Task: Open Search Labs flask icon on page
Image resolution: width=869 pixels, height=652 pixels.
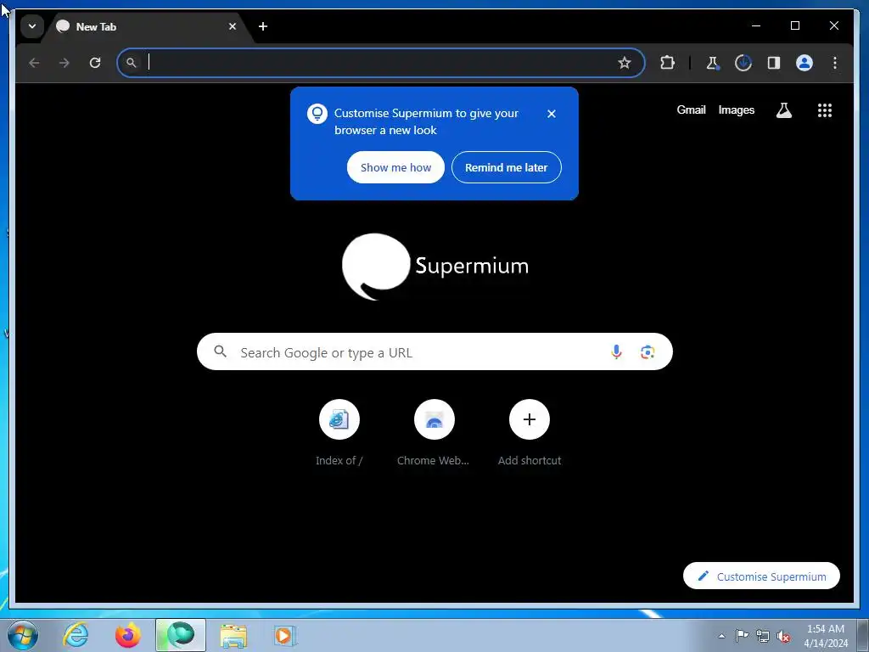Action: point(783,110)
